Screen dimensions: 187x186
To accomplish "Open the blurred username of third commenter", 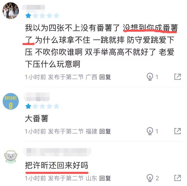I will point(57,152).
